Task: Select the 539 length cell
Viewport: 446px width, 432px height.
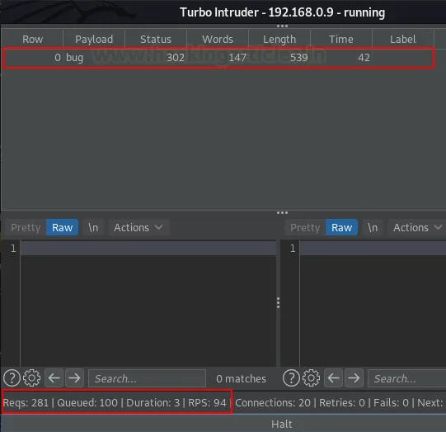Action: pos(279,58)
